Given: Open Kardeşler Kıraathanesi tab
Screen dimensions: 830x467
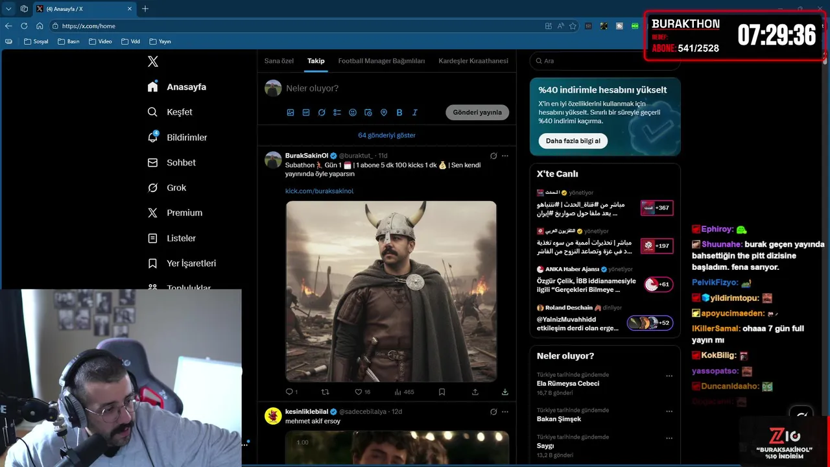Looking at the screenshot, I should (x=473, y=61).
